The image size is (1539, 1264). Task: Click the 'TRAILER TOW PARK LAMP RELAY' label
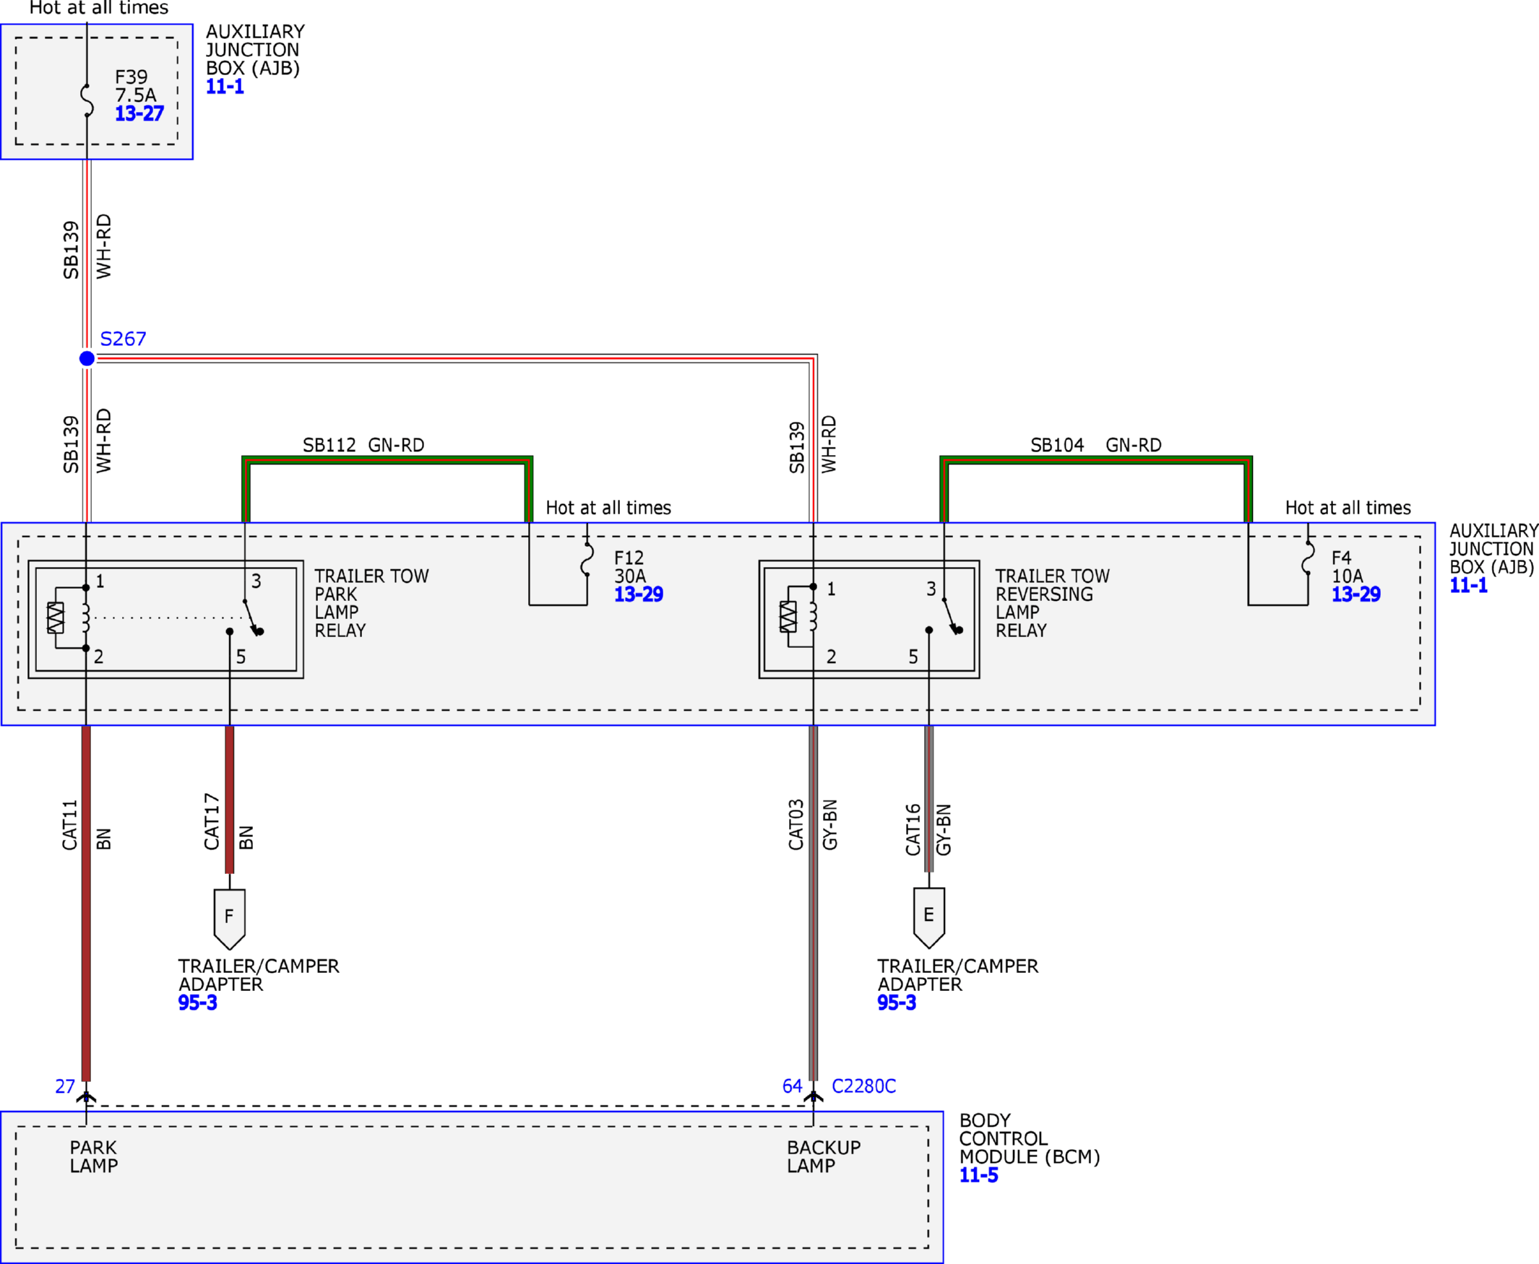[x=371, y=604]
